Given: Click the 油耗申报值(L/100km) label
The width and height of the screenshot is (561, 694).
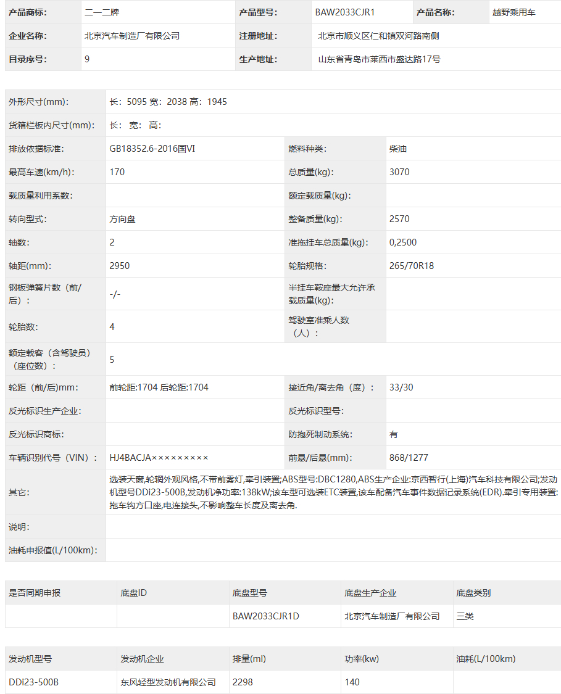Looking at the screenshot, I should (x=52, y=550).
